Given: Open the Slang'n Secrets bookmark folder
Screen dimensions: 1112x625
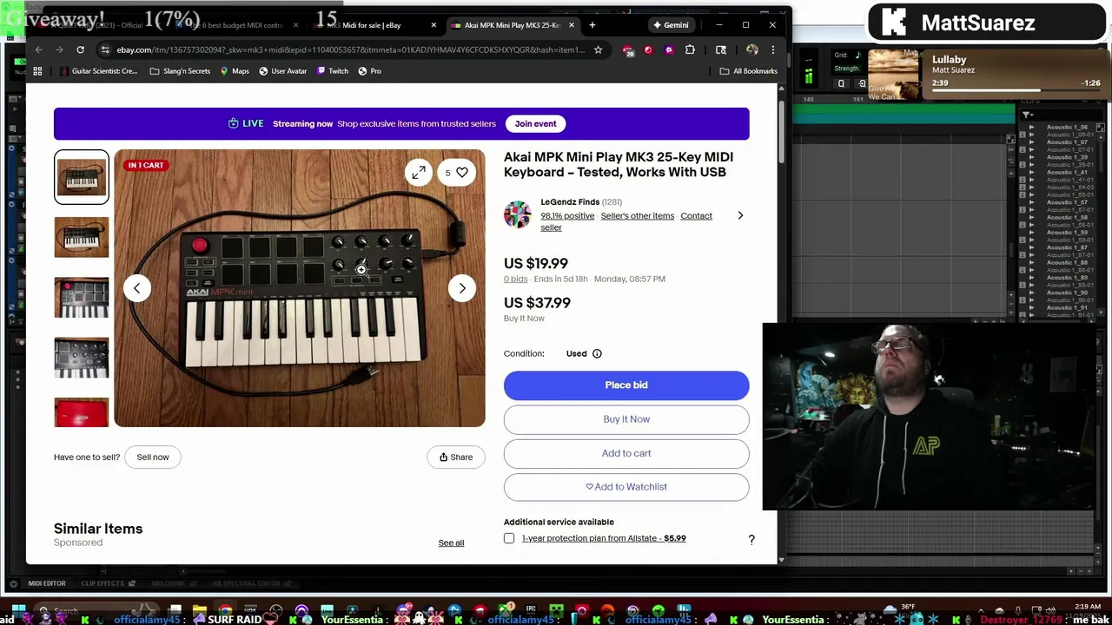Looking at the screenshot, I should 180,71.
